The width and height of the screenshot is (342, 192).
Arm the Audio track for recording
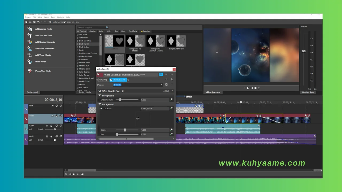click(47, 126)
